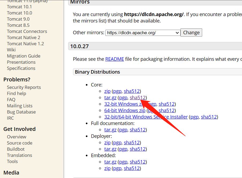The width and height of the screenshot is (242, 178).
Task: Open sha512 checksum for Core tar.gz
Action: pyautogui.click(x=138, y=98)
